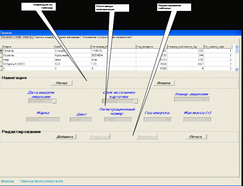
Task: Sort by the Марка column header
Action: (28, 47)
